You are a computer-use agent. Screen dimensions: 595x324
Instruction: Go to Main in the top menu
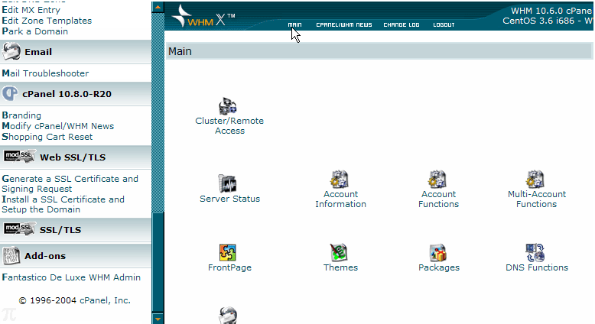[294, 25]
